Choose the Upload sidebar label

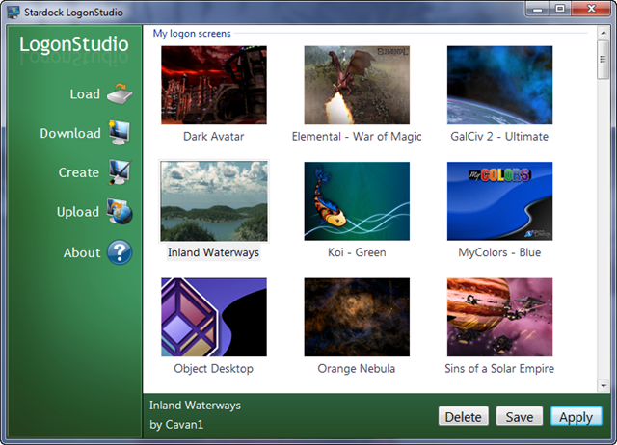[x=78, y=212]
